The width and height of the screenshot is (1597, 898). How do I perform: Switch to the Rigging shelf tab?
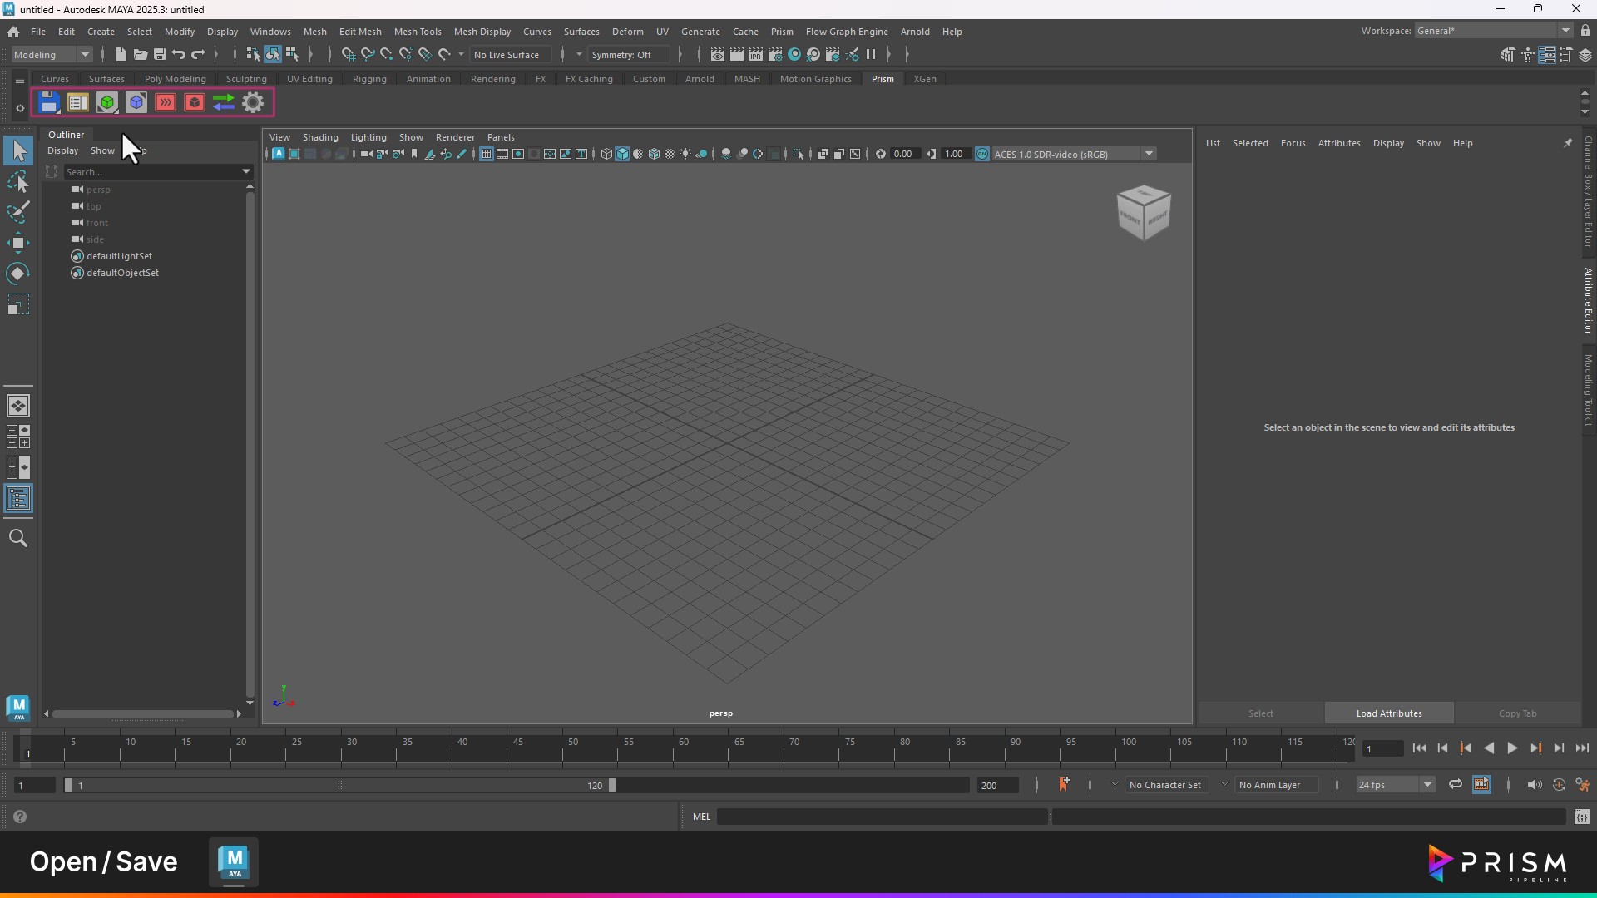pos(369,79)
